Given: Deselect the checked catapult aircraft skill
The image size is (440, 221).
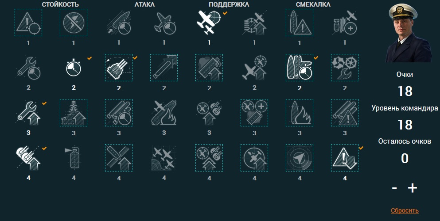Looking at the screenshot, I should pyautogui.click(x=209, y=23).
